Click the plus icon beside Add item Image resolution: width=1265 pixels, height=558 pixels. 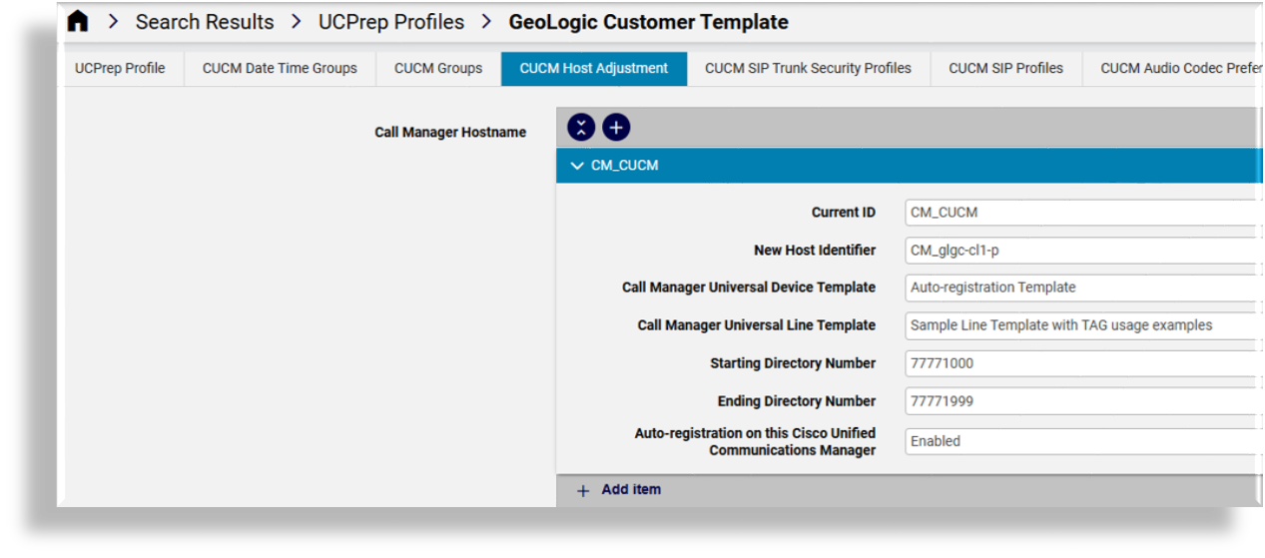(x=583, y=490)
